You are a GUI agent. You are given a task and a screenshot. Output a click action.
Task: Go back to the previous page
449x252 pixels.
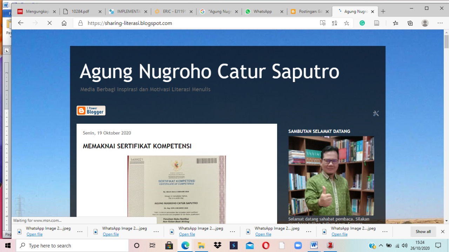(21, 23)
